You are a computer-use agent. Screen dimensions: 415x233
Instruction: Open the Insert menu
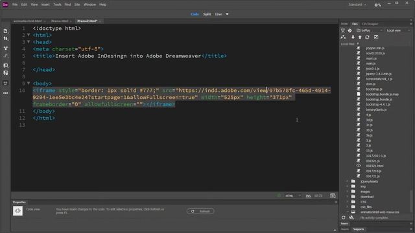point(45,5)
